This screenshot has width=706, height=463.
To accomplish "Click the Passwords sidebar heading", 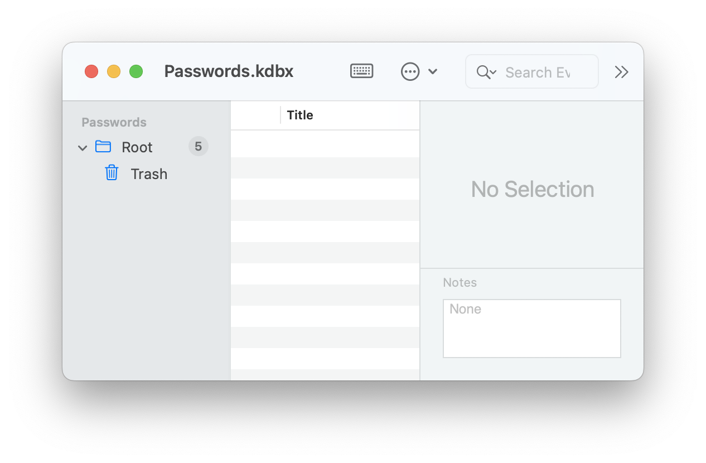I will pyautogui.click(x=114, y=122).
